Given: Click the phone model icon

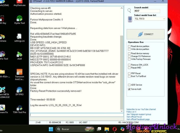Looking at the screenshot, I should pyautogui.click(x=130, y=19).
